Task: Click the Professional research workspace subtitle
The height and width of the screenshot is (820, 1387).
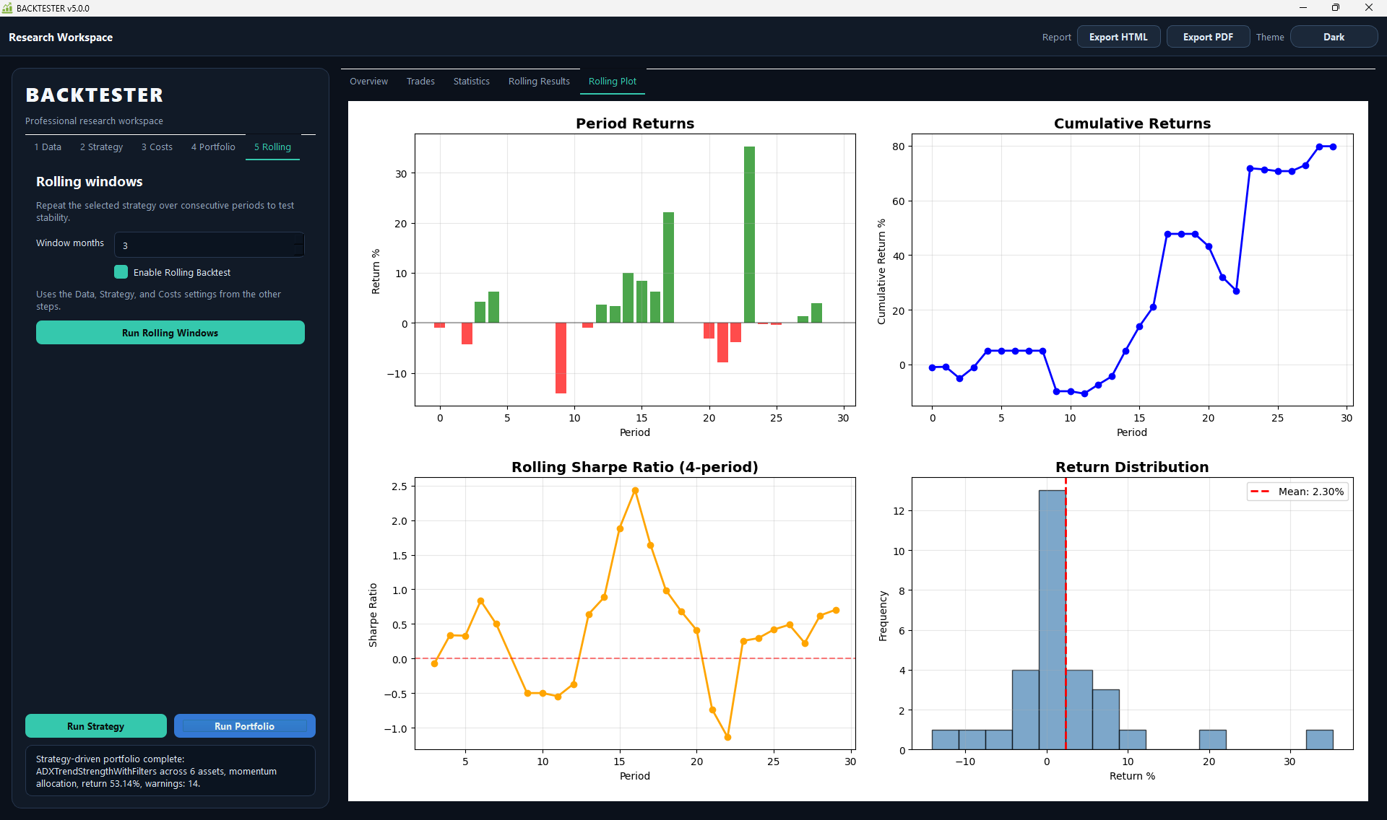Action: point(94,121)
